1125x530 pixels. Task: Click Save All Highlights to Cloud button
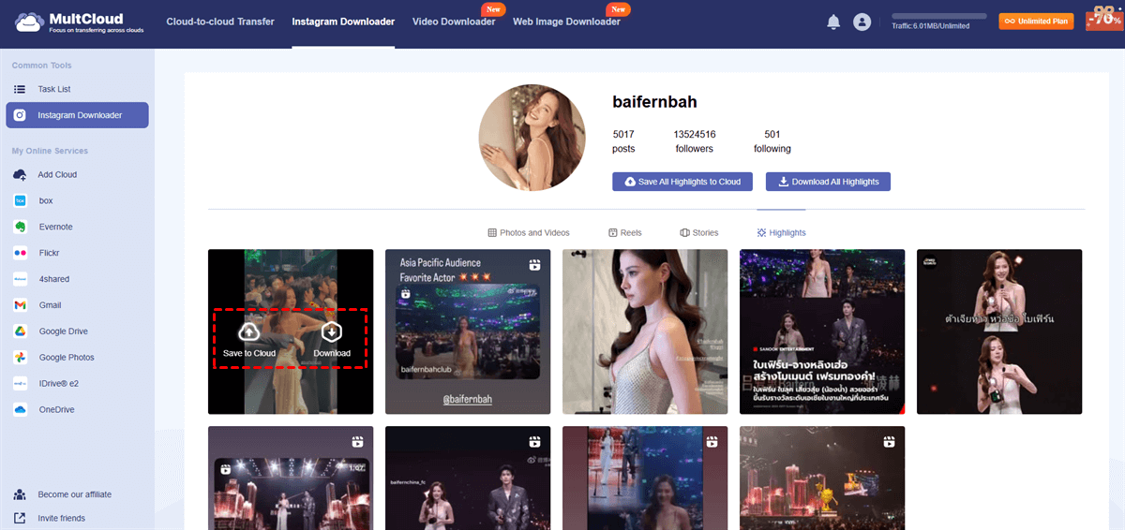[682, 182]
